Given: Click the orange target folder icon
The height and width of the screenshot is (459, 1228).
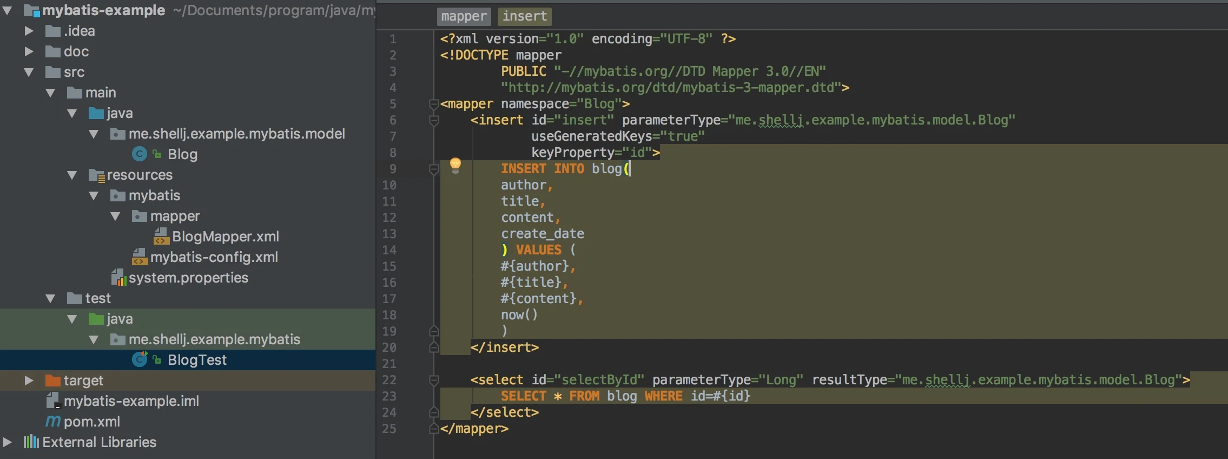Looking at the screenshot, I should pos(53,381).
